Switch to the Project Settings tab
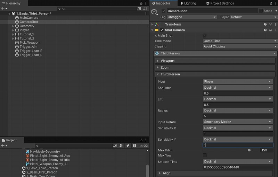Image resolution: width=278 pixels, height=177 pixels. coord(220,3)
